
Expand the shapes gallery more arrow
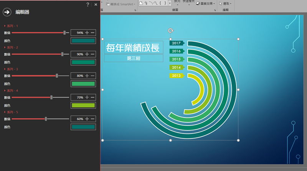(170, 3)
